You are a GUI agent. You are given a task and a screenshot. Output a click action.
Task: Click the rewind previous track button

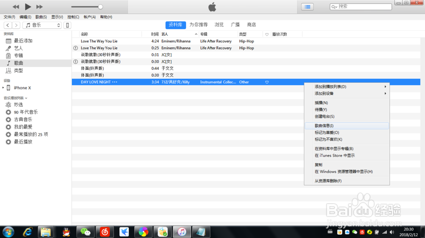[x=16, y=7]
